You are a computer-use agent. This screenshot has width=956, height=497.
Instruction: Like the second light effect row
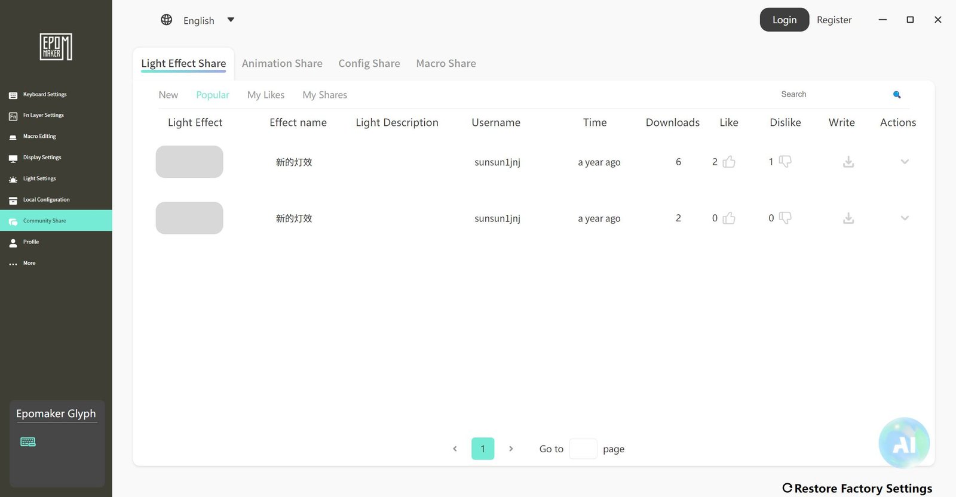point(728,218)
